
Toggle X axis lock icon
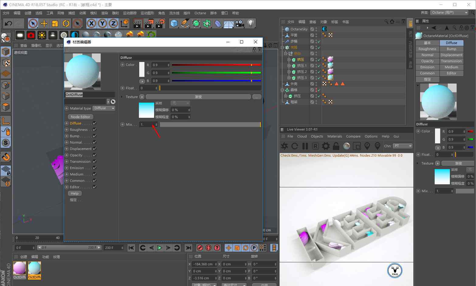[91, 23]
